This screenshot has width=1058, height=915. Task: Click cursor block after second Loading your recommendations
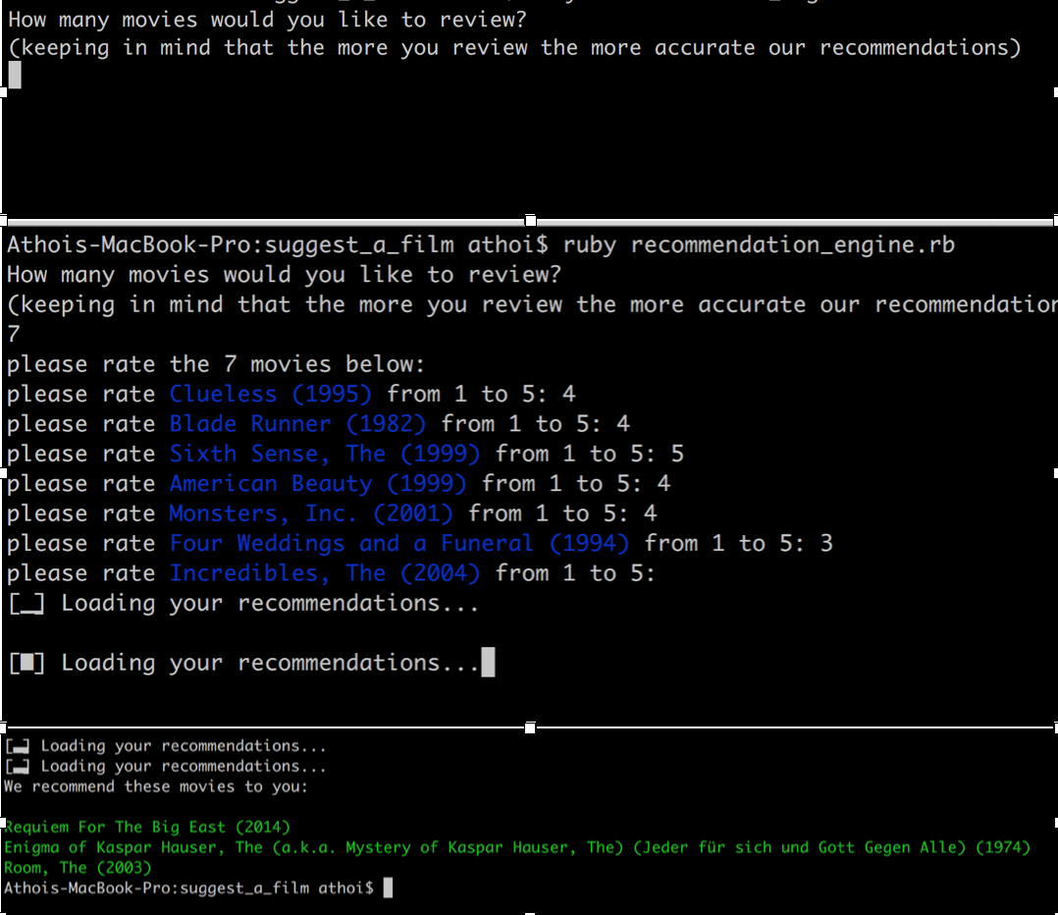[x=488, y=663]
